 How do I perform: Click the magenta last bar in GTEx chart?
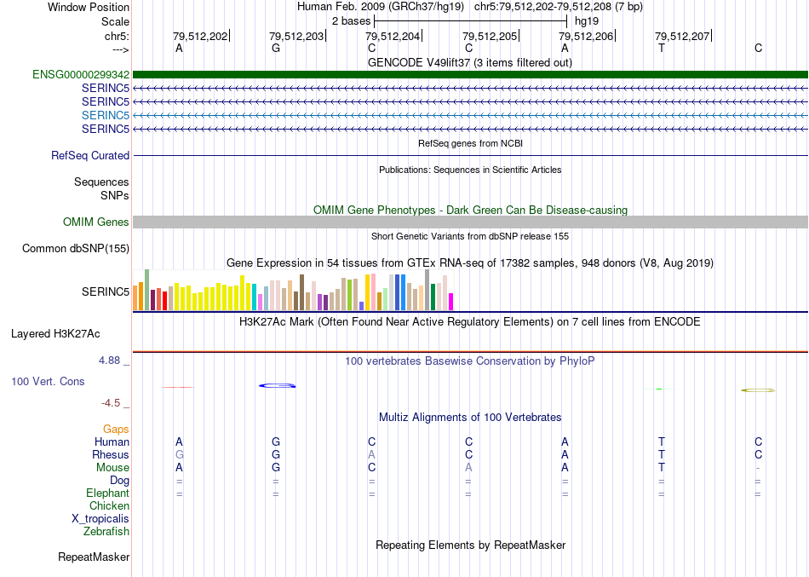451,302
